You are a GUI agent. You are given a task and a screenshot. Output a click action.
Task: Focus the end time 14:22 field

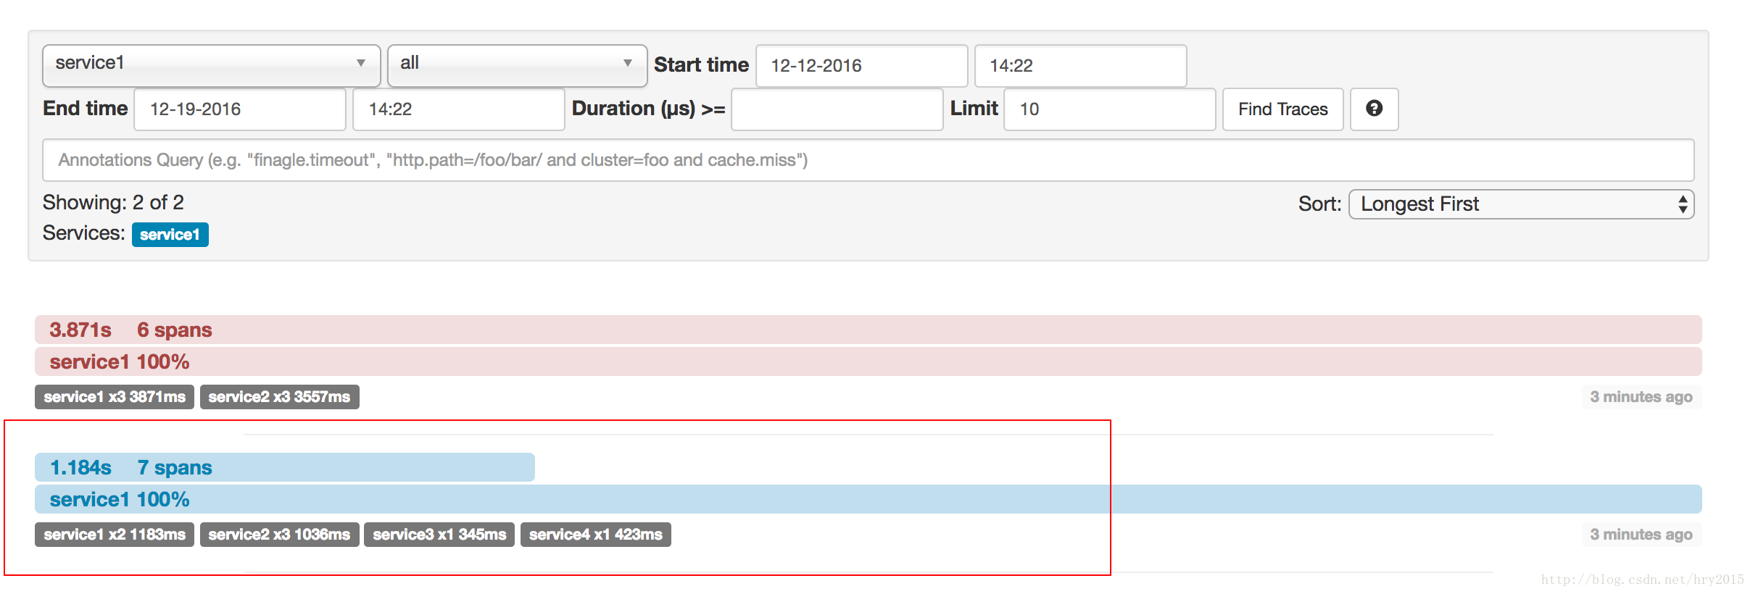pos(458,109)
